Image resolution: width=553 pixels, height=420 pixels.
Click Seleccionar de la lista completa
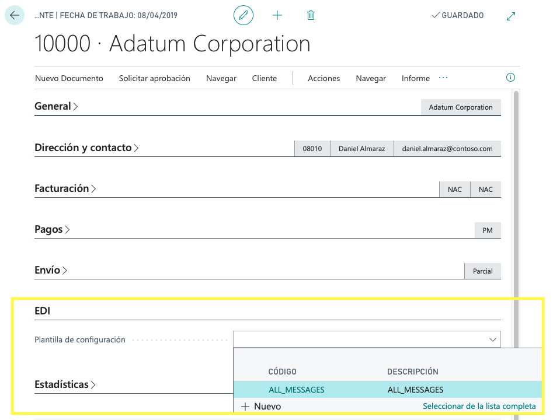[x=479, y=406]
